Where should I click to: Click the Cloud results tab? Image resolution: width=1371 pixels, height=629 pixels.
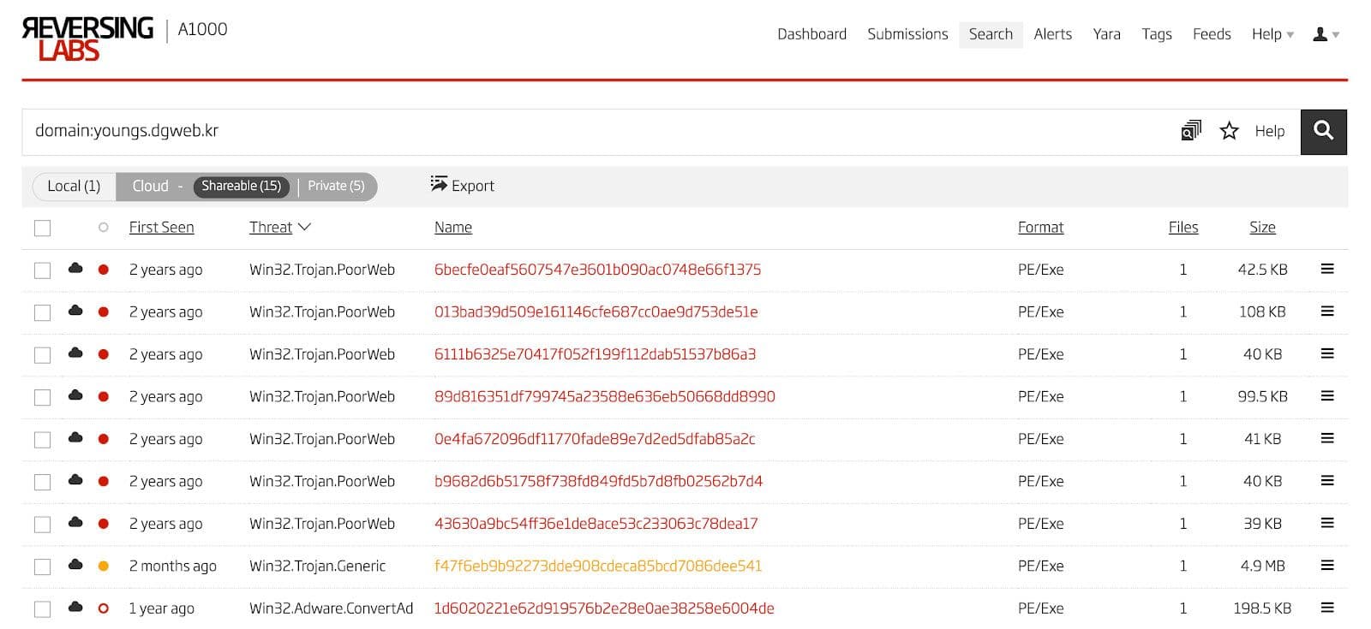point(150,186)
